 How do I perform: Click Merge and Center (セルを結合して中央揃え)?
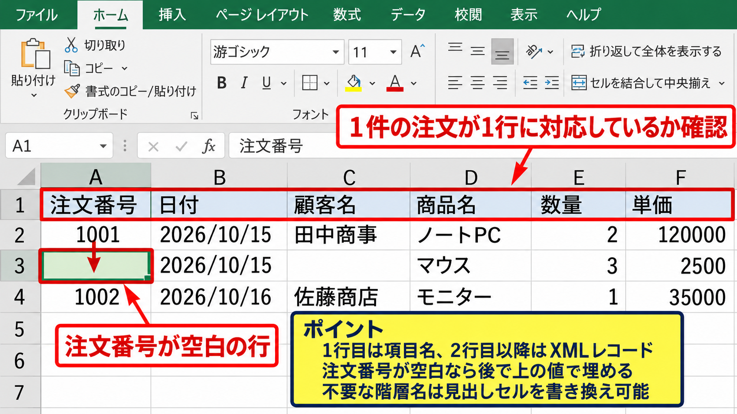641,83
